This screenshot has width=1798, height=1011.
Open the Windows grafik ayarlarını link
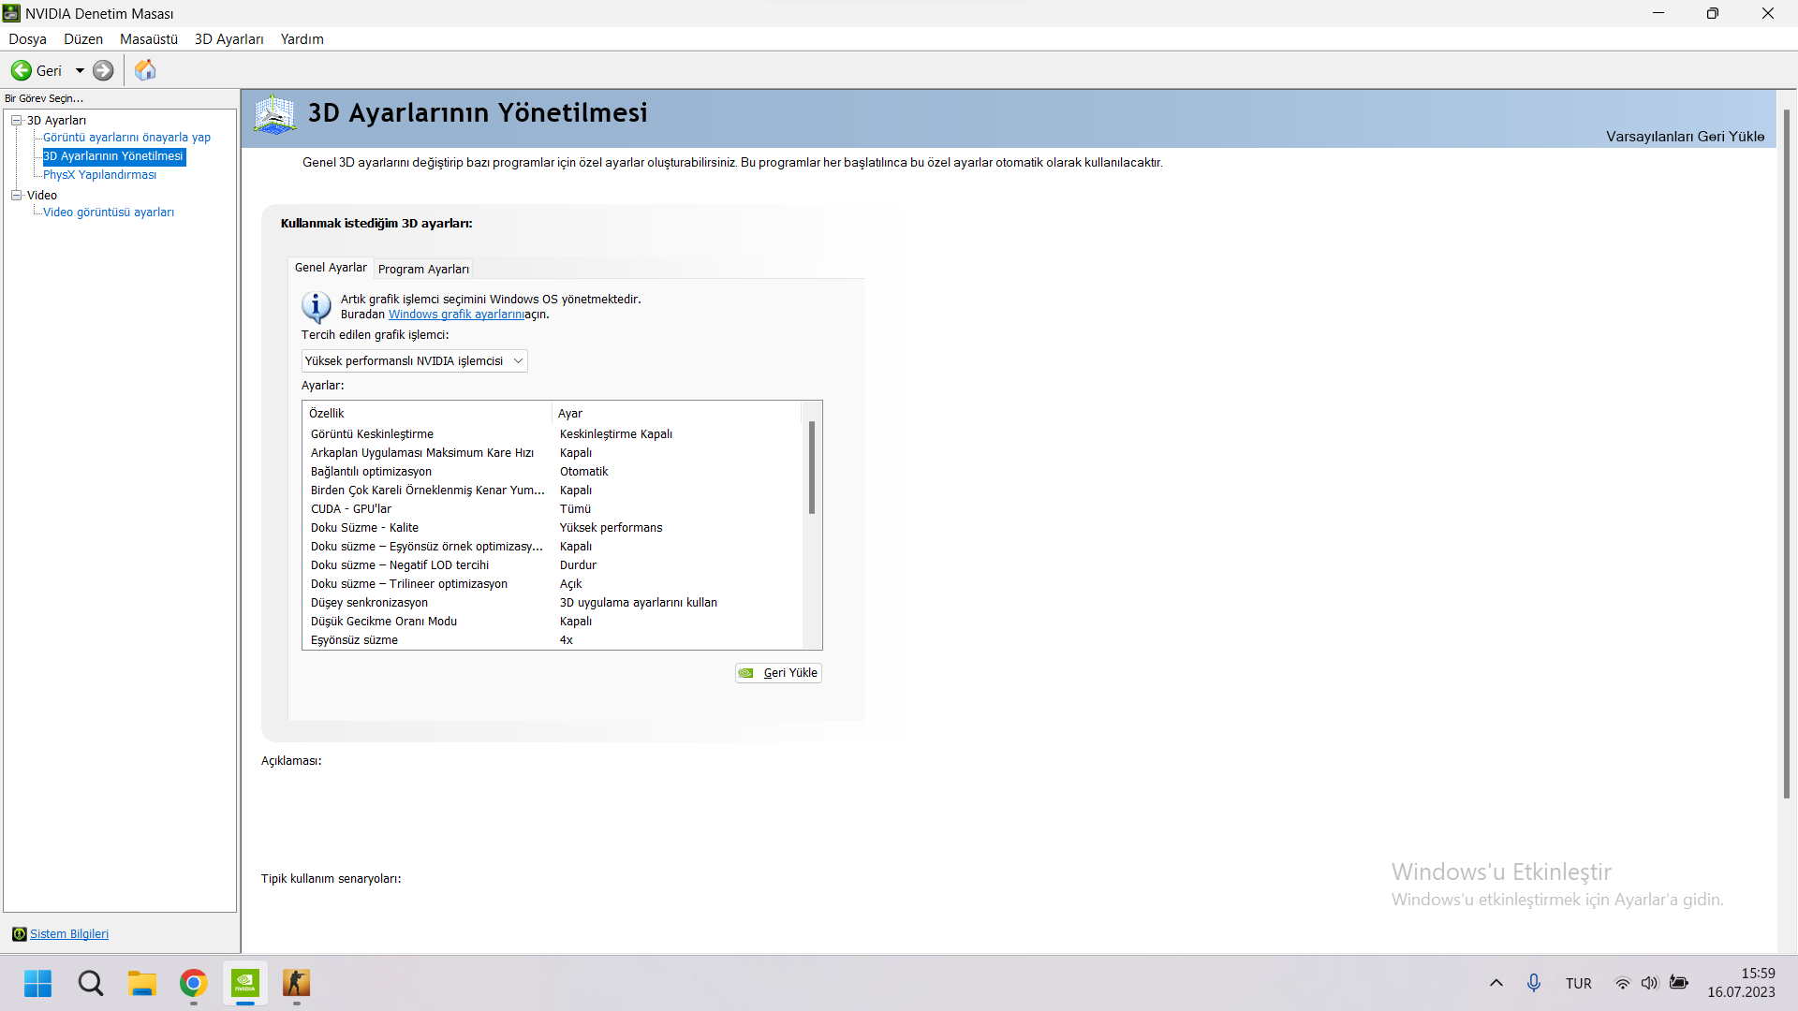pyautogui.click(x=456, y=315)
